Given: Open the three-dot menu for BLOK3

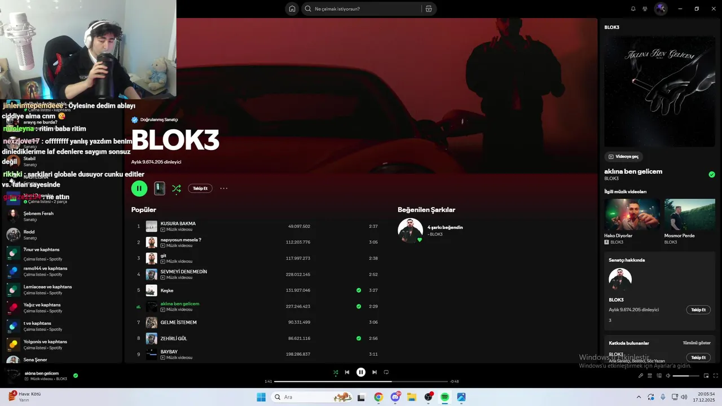Looking at the screenshot, I should pyautogui.click(x=224, y=188).
